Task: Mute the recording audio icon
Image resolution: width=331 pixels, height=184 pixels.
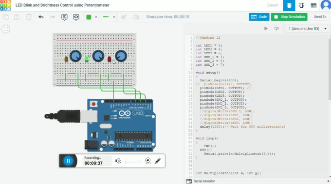Action: (118, 161)
